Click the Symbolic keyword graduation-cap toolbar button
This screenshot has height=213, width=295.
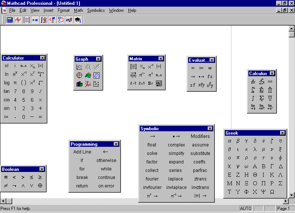pyautogui.click(x=78, y=20)
